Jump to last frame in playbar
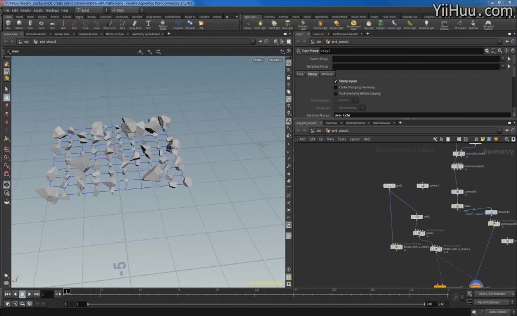The height and width of the screenshot is (316, 517). tap(36, 294)
